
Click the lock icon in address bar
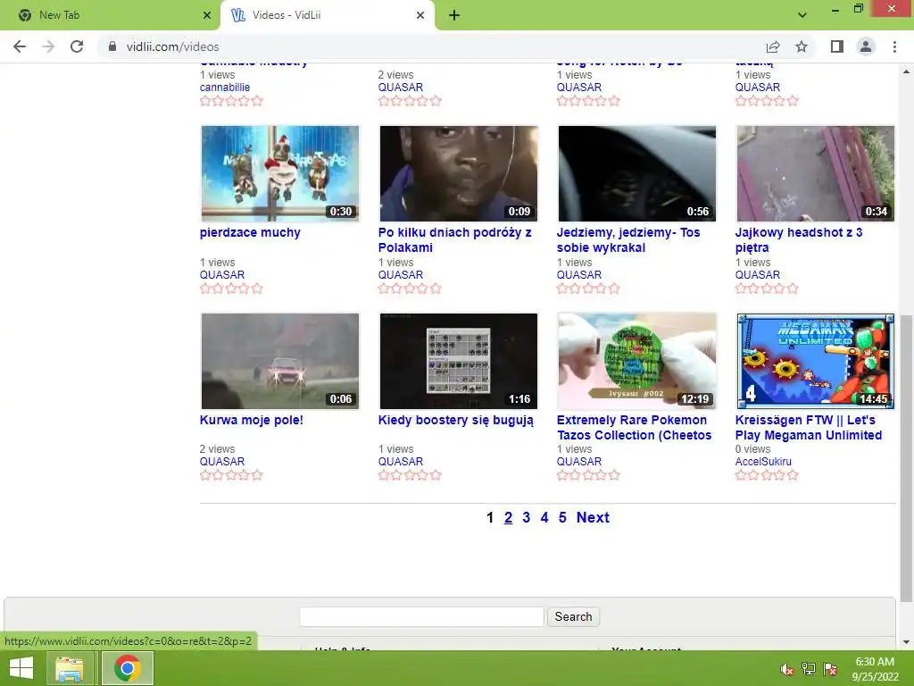pos(112,46)
